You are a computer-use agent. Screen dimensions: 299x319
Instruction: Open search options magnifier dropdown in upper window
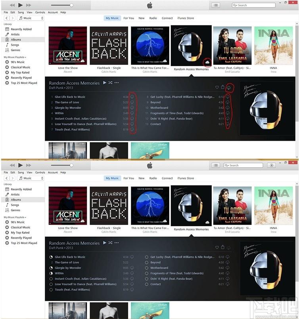(235, 5)
